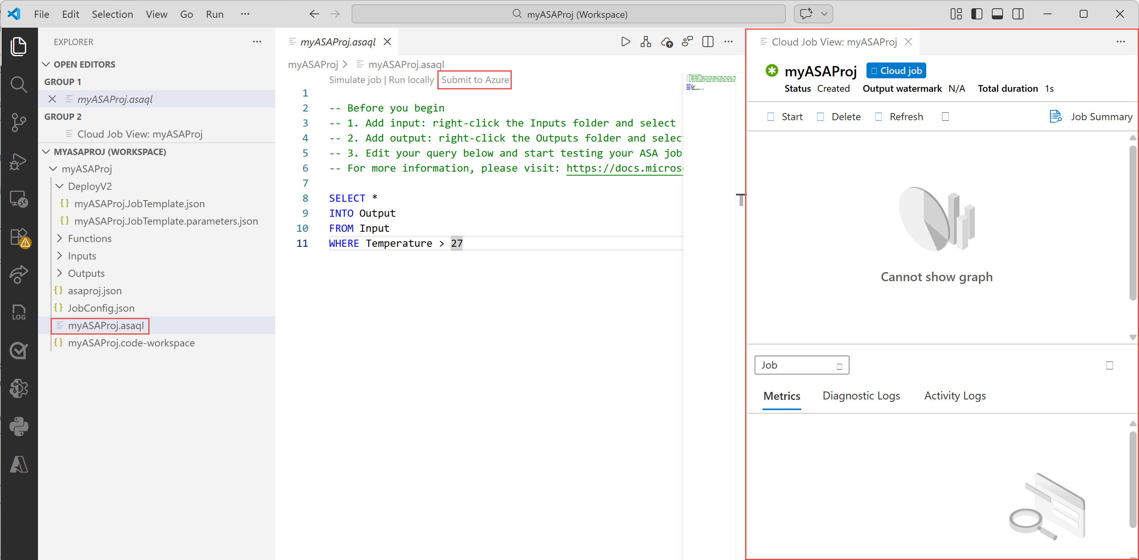Open the Python extension icon
Image resolution: width=1139 pixels, height=560 pixels.
[x=18, y=426]
